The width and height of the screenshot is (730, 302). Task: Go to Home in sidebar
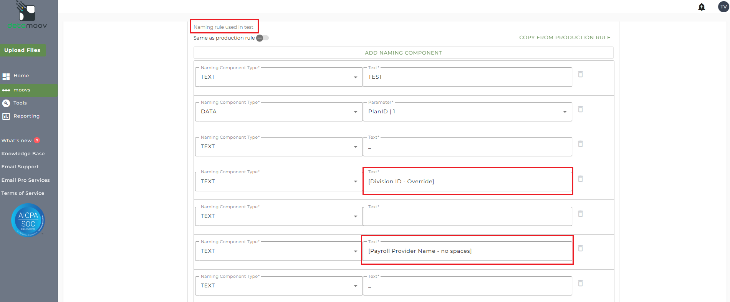click(x=21, y=76)
